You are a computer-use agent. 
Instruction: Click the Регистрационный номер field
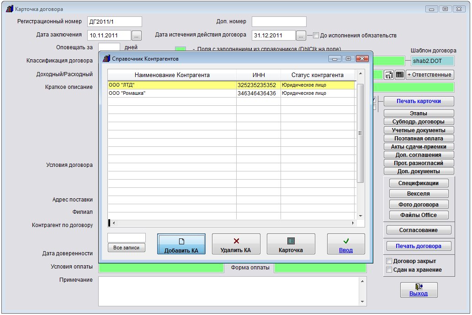[114, 21]
